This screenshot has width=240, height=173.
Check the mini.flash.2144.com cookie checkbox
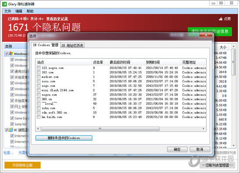[x=38, y=90]
